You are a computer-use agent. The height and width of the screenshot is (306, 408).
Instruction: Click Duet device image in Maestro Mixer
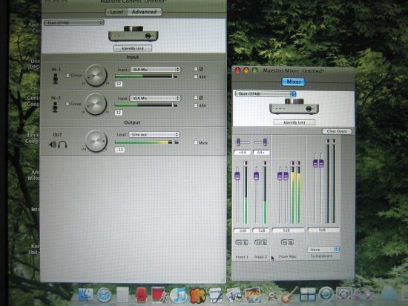(294, 106)
